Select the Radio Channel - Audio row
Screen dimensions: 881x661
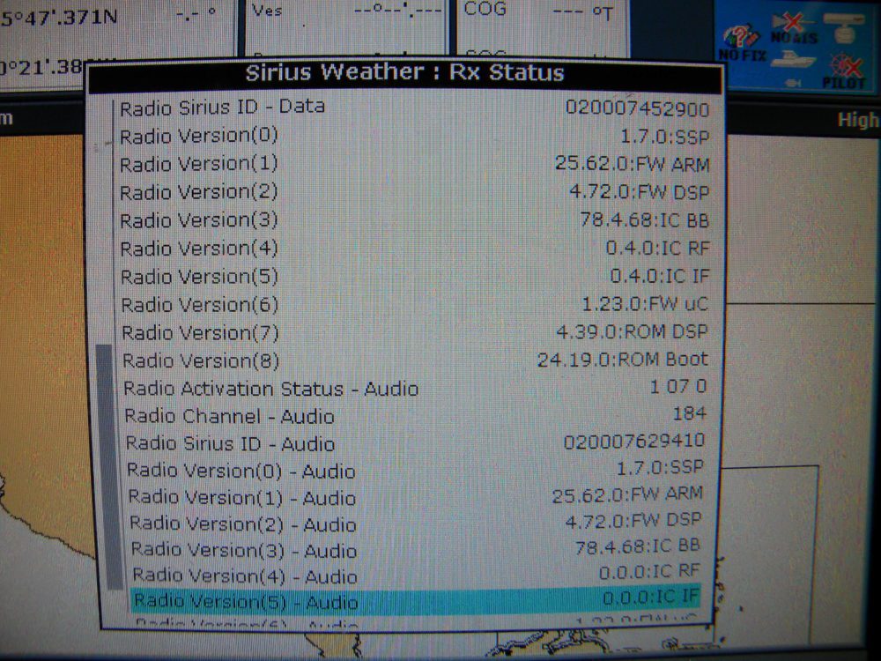415,415
